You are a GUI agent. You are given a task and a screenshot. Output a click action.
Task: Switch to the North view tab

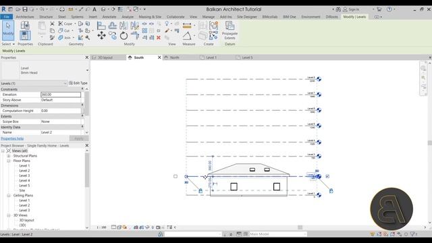coord(174,57)
